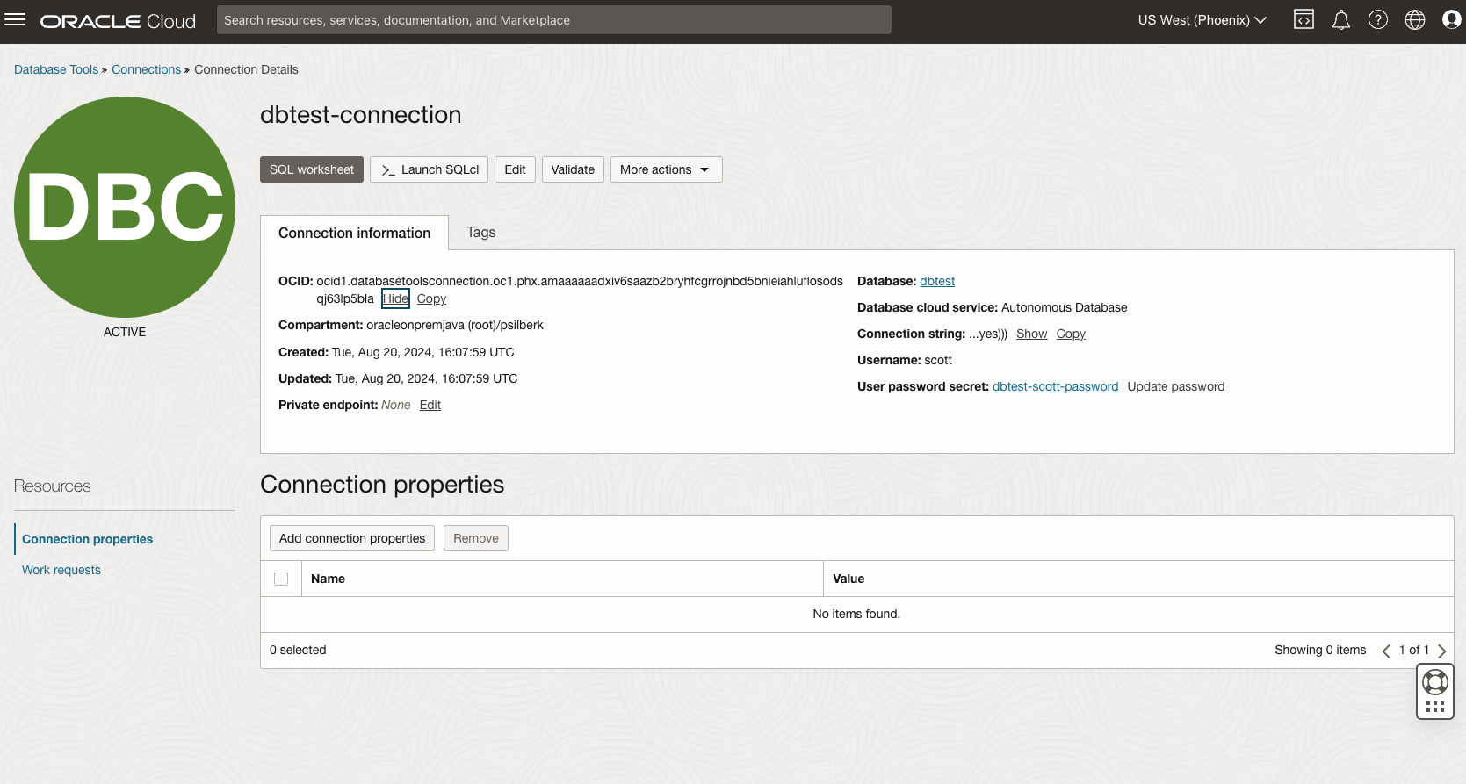
Task: Open the language globe menu
Action: click(x=1414, y=19)
